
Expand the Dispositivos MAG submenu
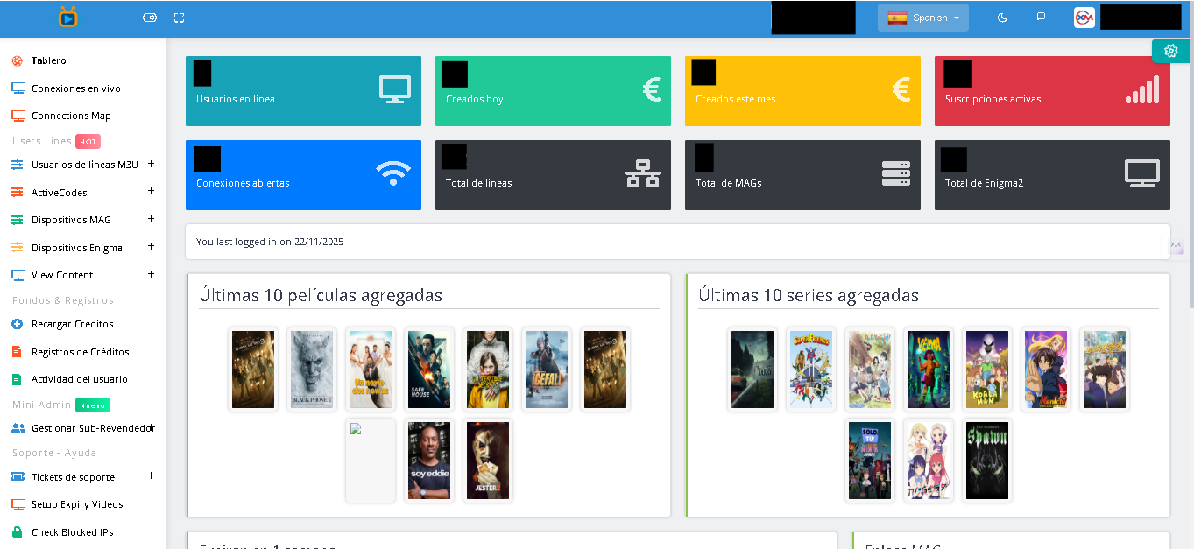point(151,219)
